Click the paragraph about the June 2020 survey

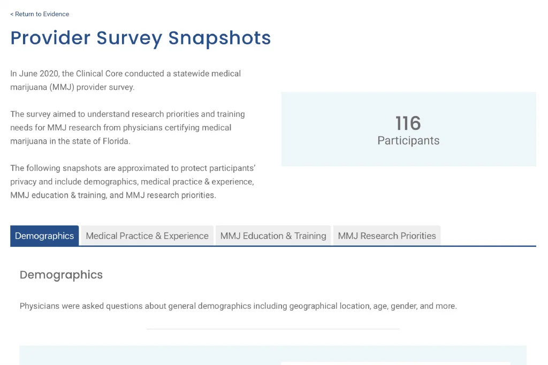[x=125, y=80]
